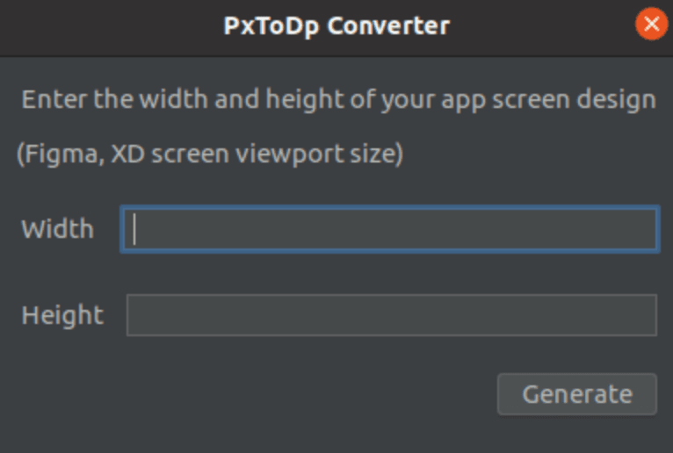Dismiss the dialog using the title bar X
Image resolution: width=673 pixels, height=453 pixels.
pos(652,24)
